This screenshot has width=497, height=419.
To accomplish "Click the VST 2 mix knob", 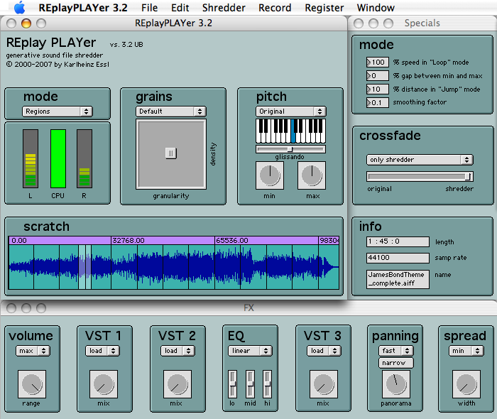I will (177, 383).
